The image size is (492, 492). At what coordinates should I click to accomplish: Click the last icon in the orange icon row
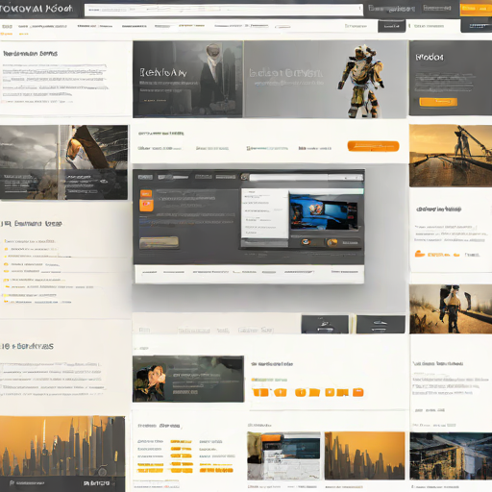[358, 392]
